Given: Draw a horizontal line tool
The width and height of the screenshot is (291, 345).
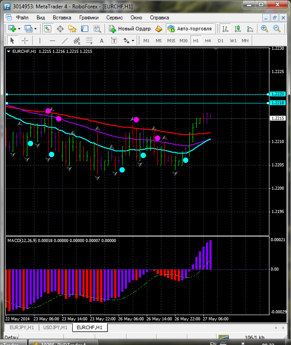Looking at the screenshot, I should (x=52, y=40).
